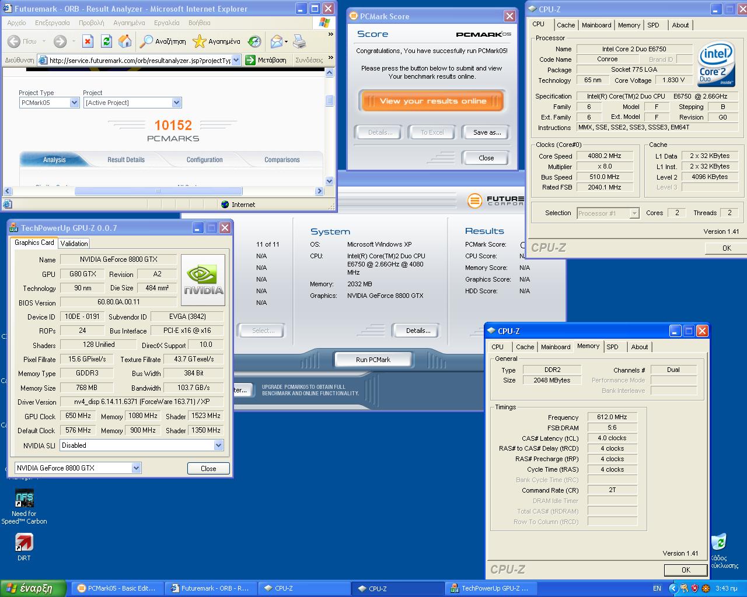Open the SPD tab in memory CPU-Z window
747x597 pixels.
coord(612,347)
